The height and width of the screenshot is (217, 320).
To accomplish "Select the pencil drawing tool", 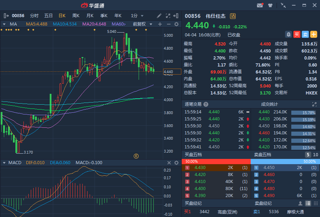I will pyautogui.click(x=159, y=16).
